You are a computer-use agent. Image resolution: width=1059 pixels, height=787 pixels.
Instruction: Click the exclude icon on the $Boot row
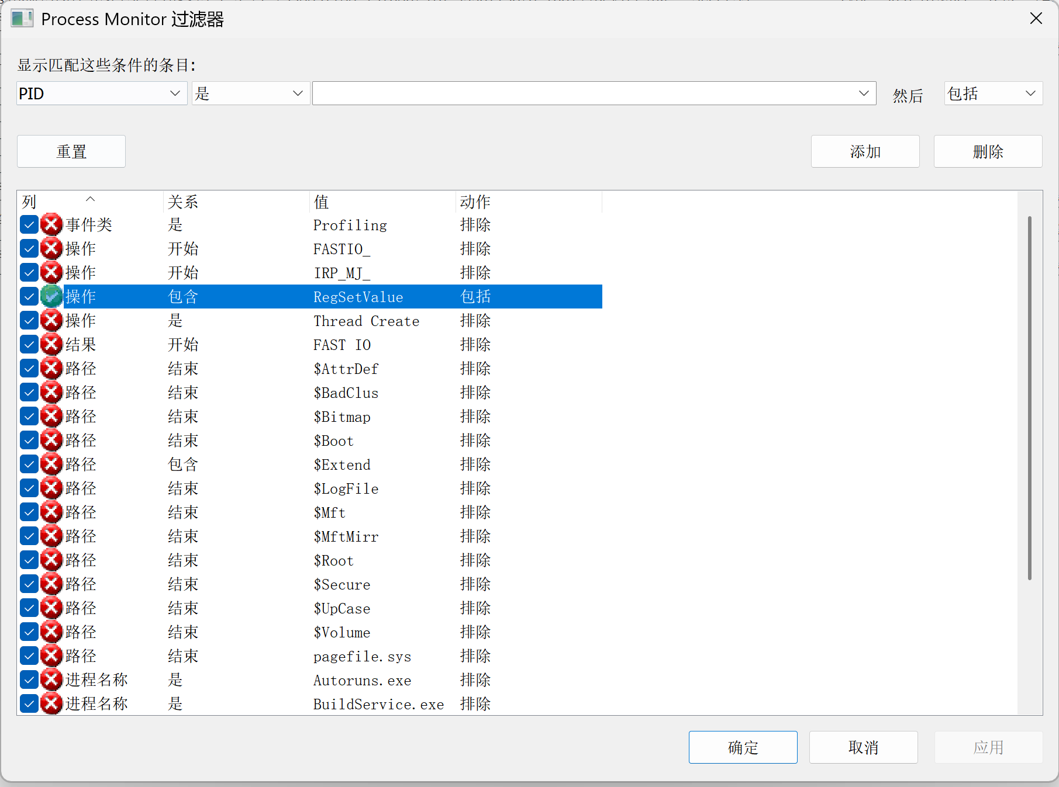click(x=51, y=440)
